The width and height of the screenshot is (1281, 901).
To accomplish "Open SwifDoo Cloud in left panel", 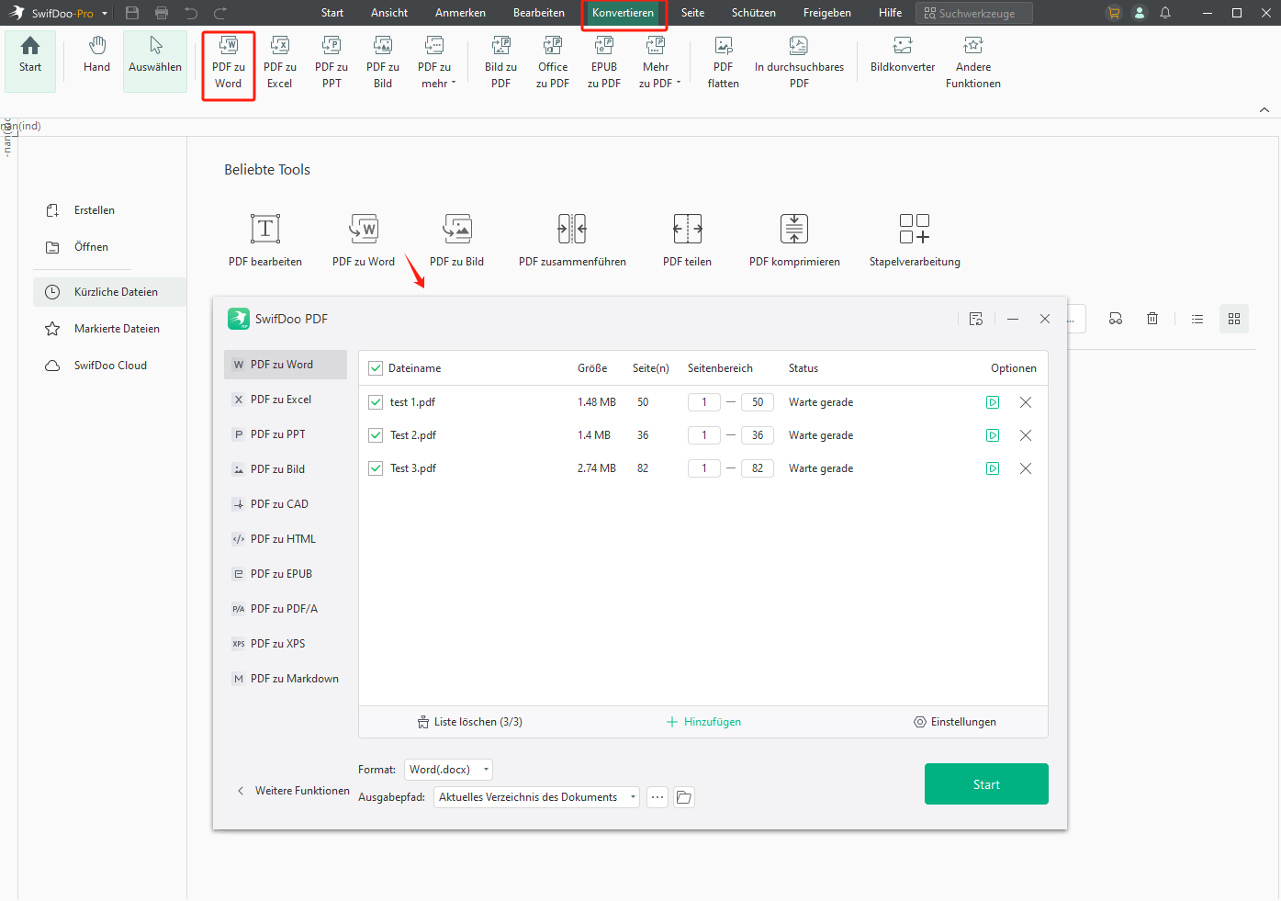I will 109,366.
